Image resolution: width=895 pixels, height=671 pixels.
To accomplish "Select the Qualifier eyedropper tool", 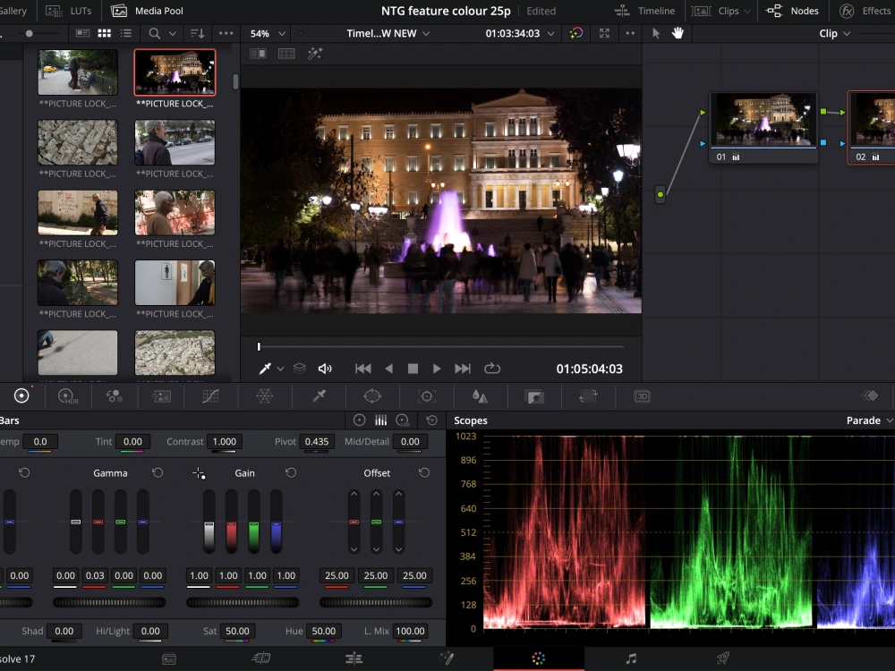I will 317,396.
